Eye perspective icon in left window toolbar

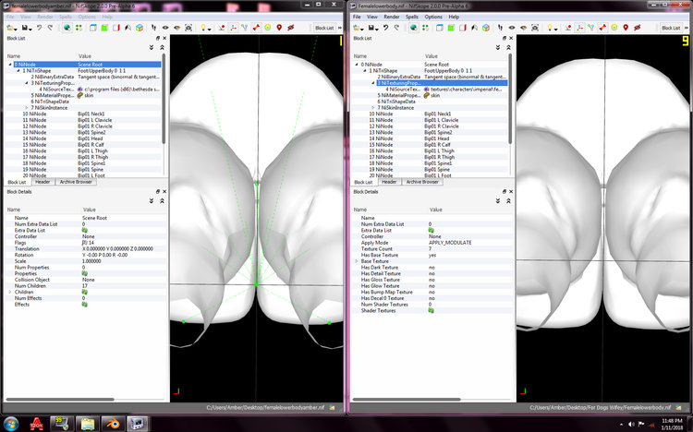[165, 28]
